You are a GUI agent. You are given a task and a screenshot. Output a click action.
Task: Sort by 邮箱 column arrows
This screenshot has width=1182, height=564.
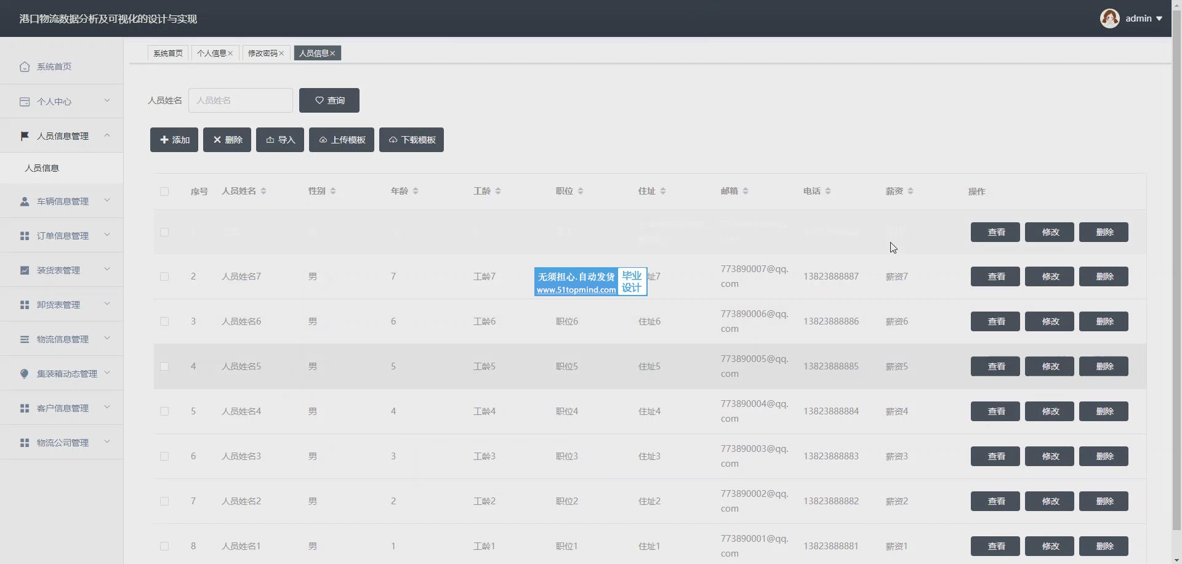pyautogui.click(x=746, y=191)
